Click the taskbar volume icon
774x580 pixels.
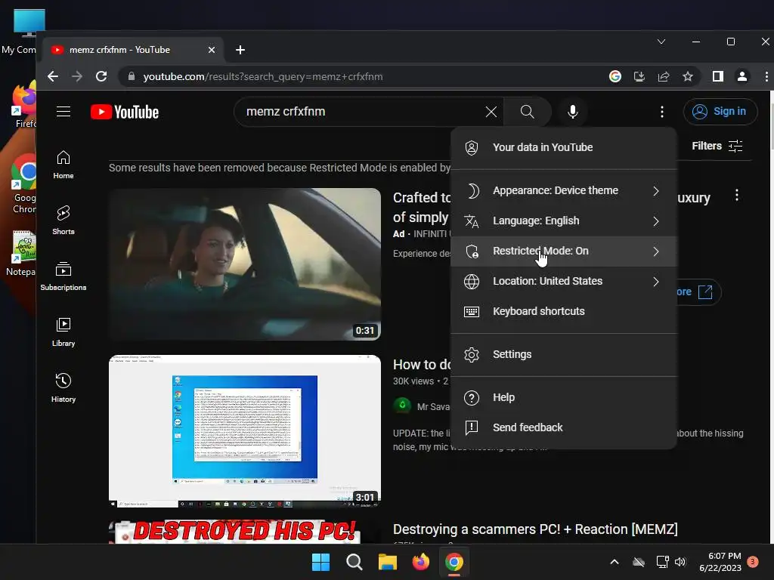tap(680, 562)
